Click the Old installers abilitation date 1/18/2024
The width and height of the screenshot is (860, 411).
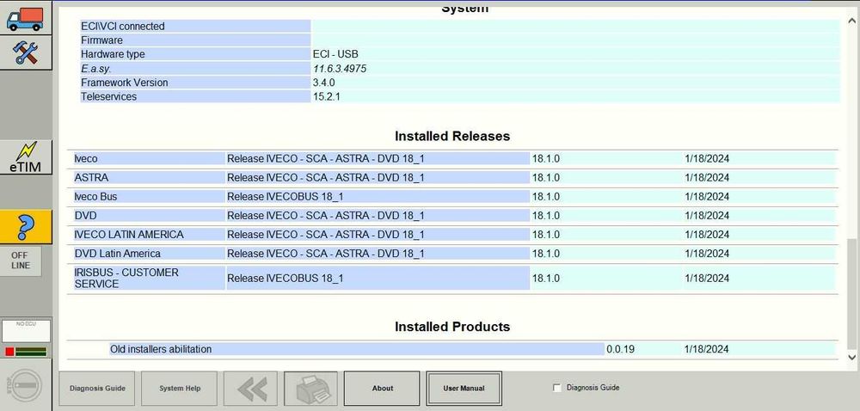tap(707, 349)
